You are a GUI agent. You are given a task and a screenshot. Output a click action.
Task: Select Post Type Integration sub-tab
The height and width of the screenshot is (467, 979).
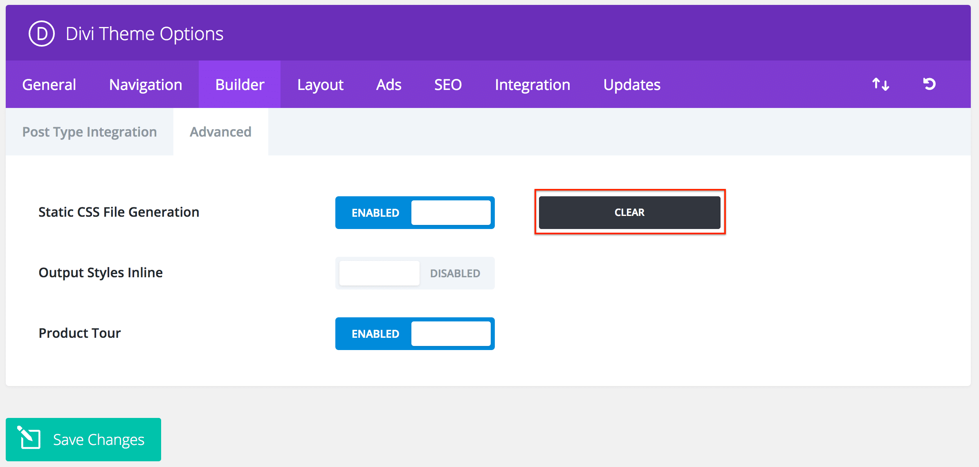(x=90, y=132)
